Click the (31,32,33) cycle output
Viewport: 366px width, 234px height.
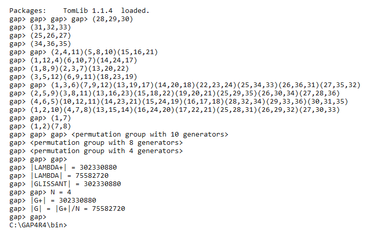click(x=51, y=27)
